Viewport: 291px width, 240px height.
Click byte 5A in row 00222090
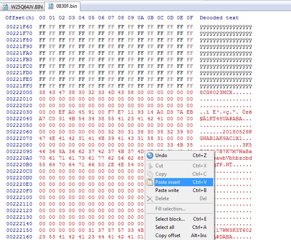62,151
